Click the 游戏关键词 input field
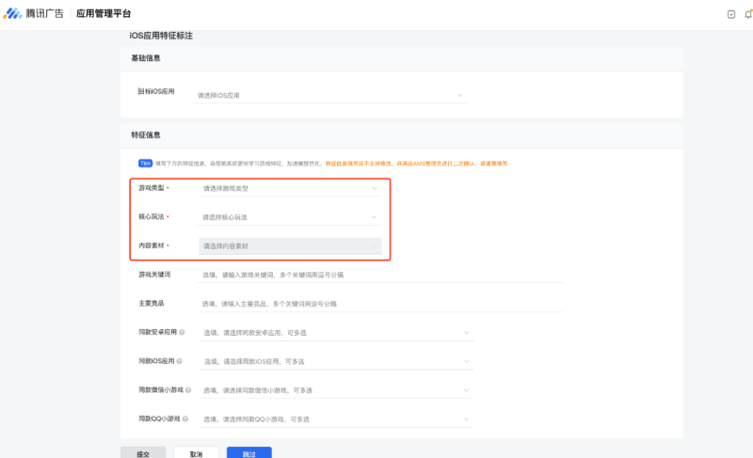 (381, 275)
